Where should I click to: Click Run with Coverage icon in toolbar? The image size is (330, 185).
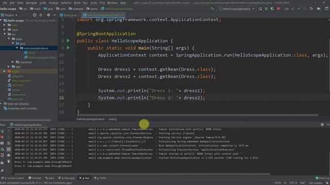pos(272,9)
